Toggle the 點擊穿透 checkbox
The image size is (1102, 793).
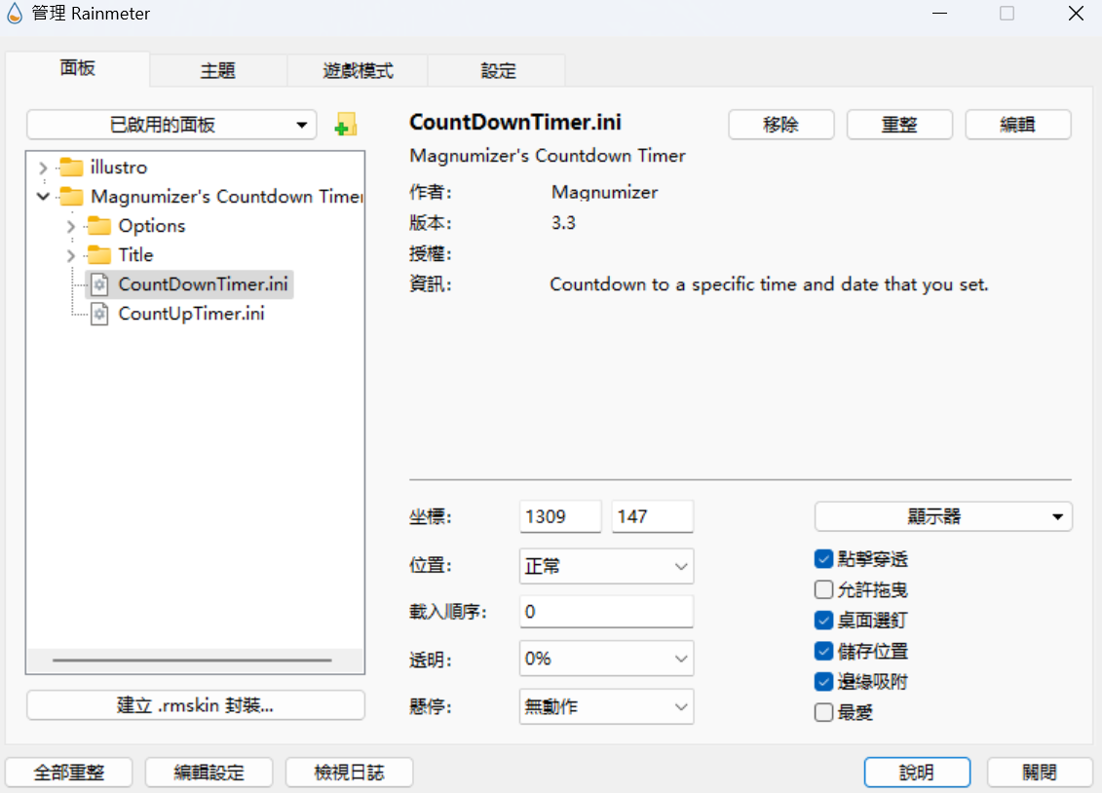coord(823,559)
